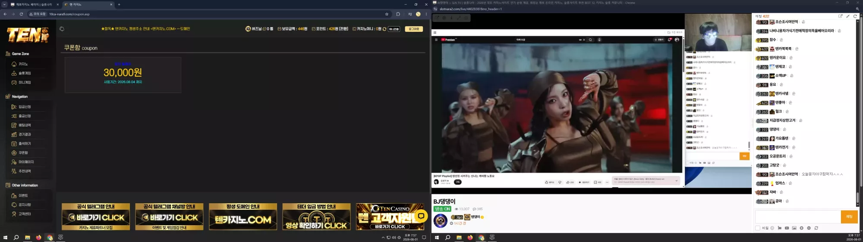Click the image attach icon in chat toolbar

pos(794,228)
